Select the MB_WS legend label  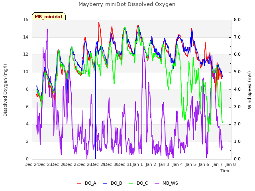point(170,183)
